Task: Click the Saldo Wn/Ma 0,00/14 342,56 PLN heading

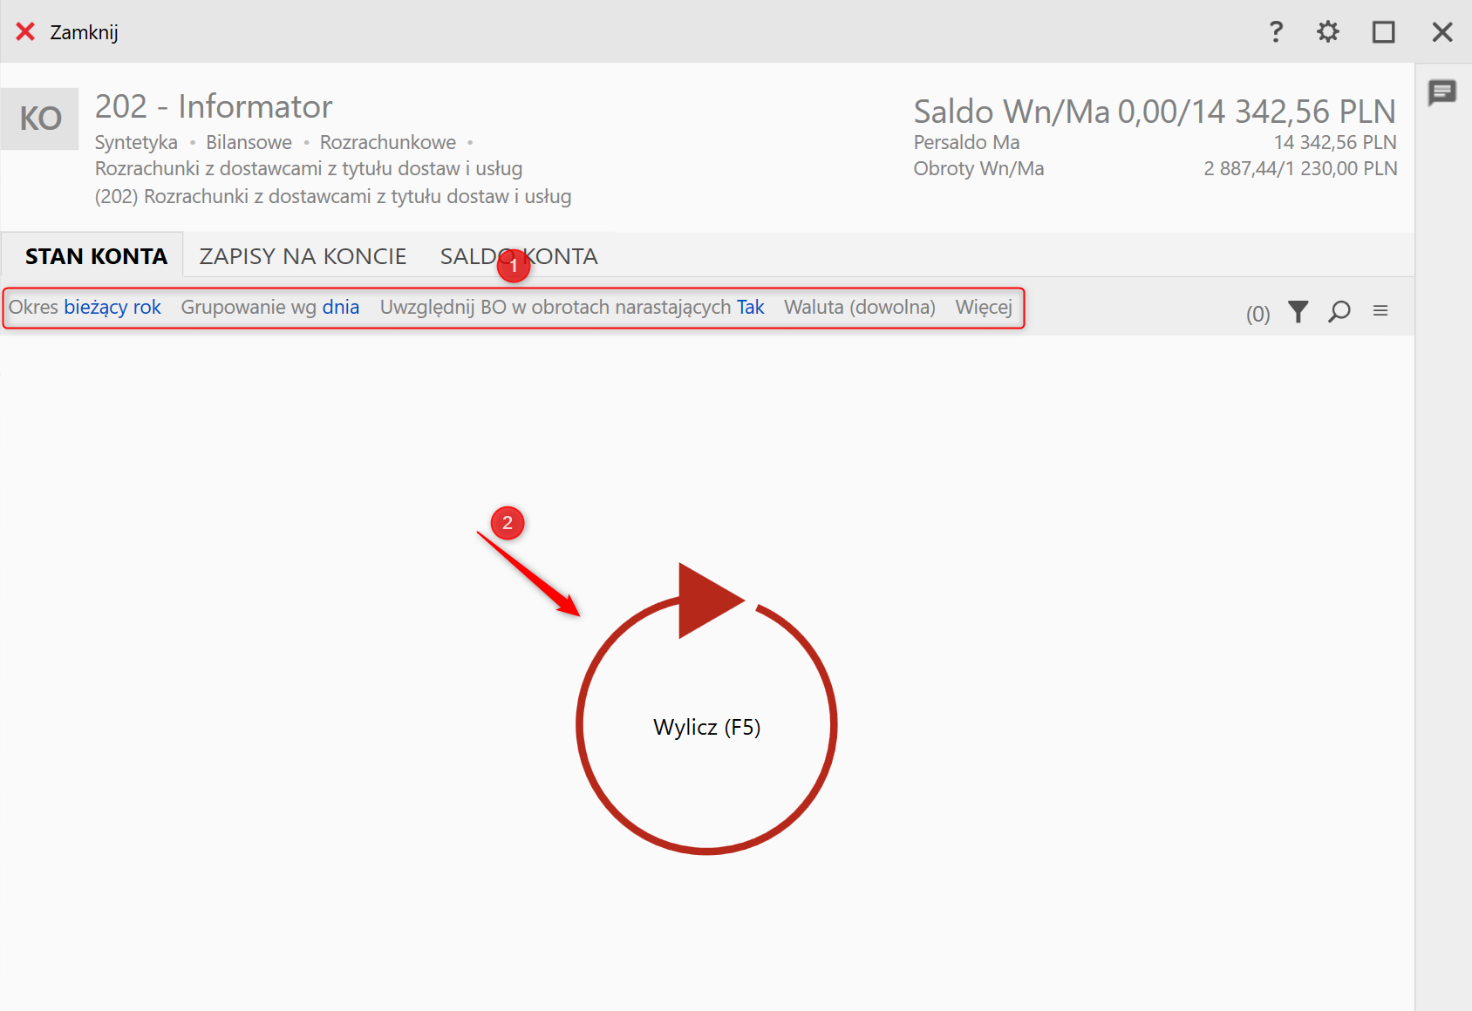Action: point(1155,112)
